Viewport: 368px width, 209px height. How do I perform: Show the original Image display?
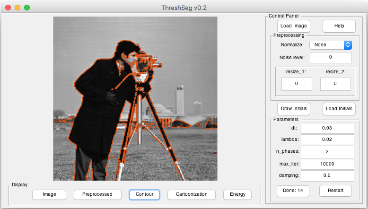pos(49,194)
